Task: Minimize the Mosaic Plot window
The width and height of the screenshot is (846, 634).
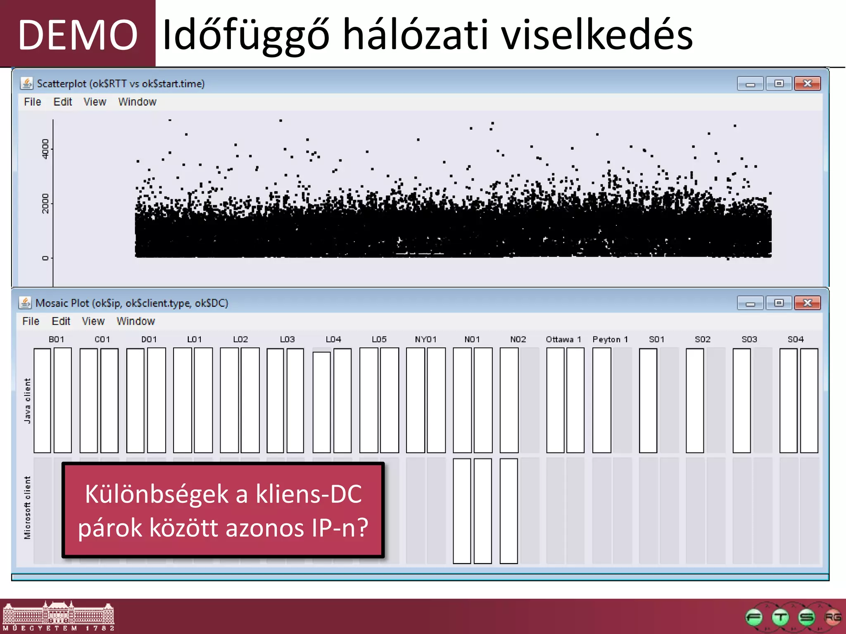Action: pyautogui.click(x=750, y=303)
